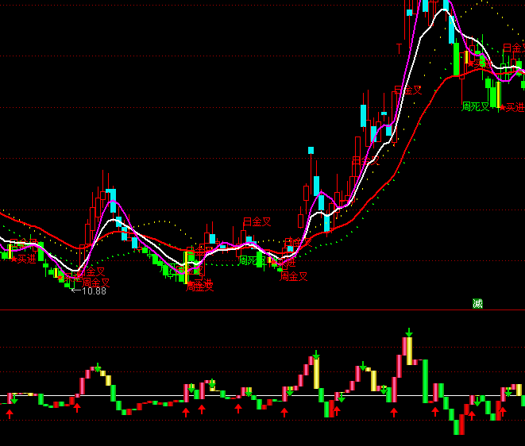Click the green 周死叉 label at right
Image resolution: width=525 pixels, height=446 pixels.
pyautogui.click(x=476, y=106)
